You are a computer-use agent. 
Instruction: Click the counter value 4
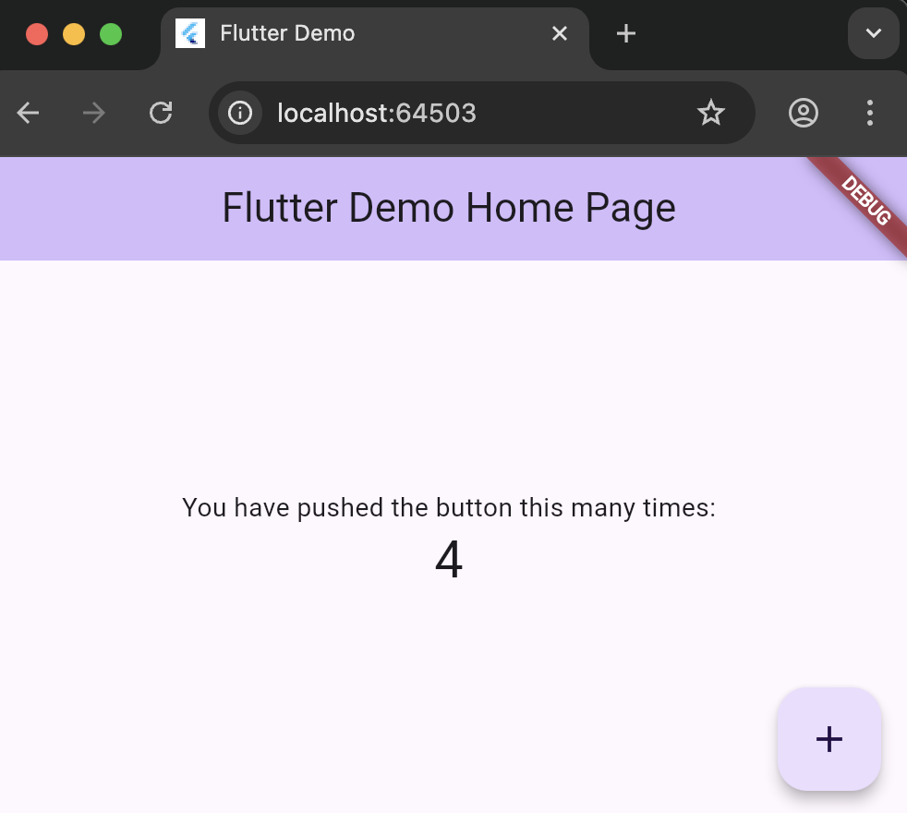click(x=449, y=560)
